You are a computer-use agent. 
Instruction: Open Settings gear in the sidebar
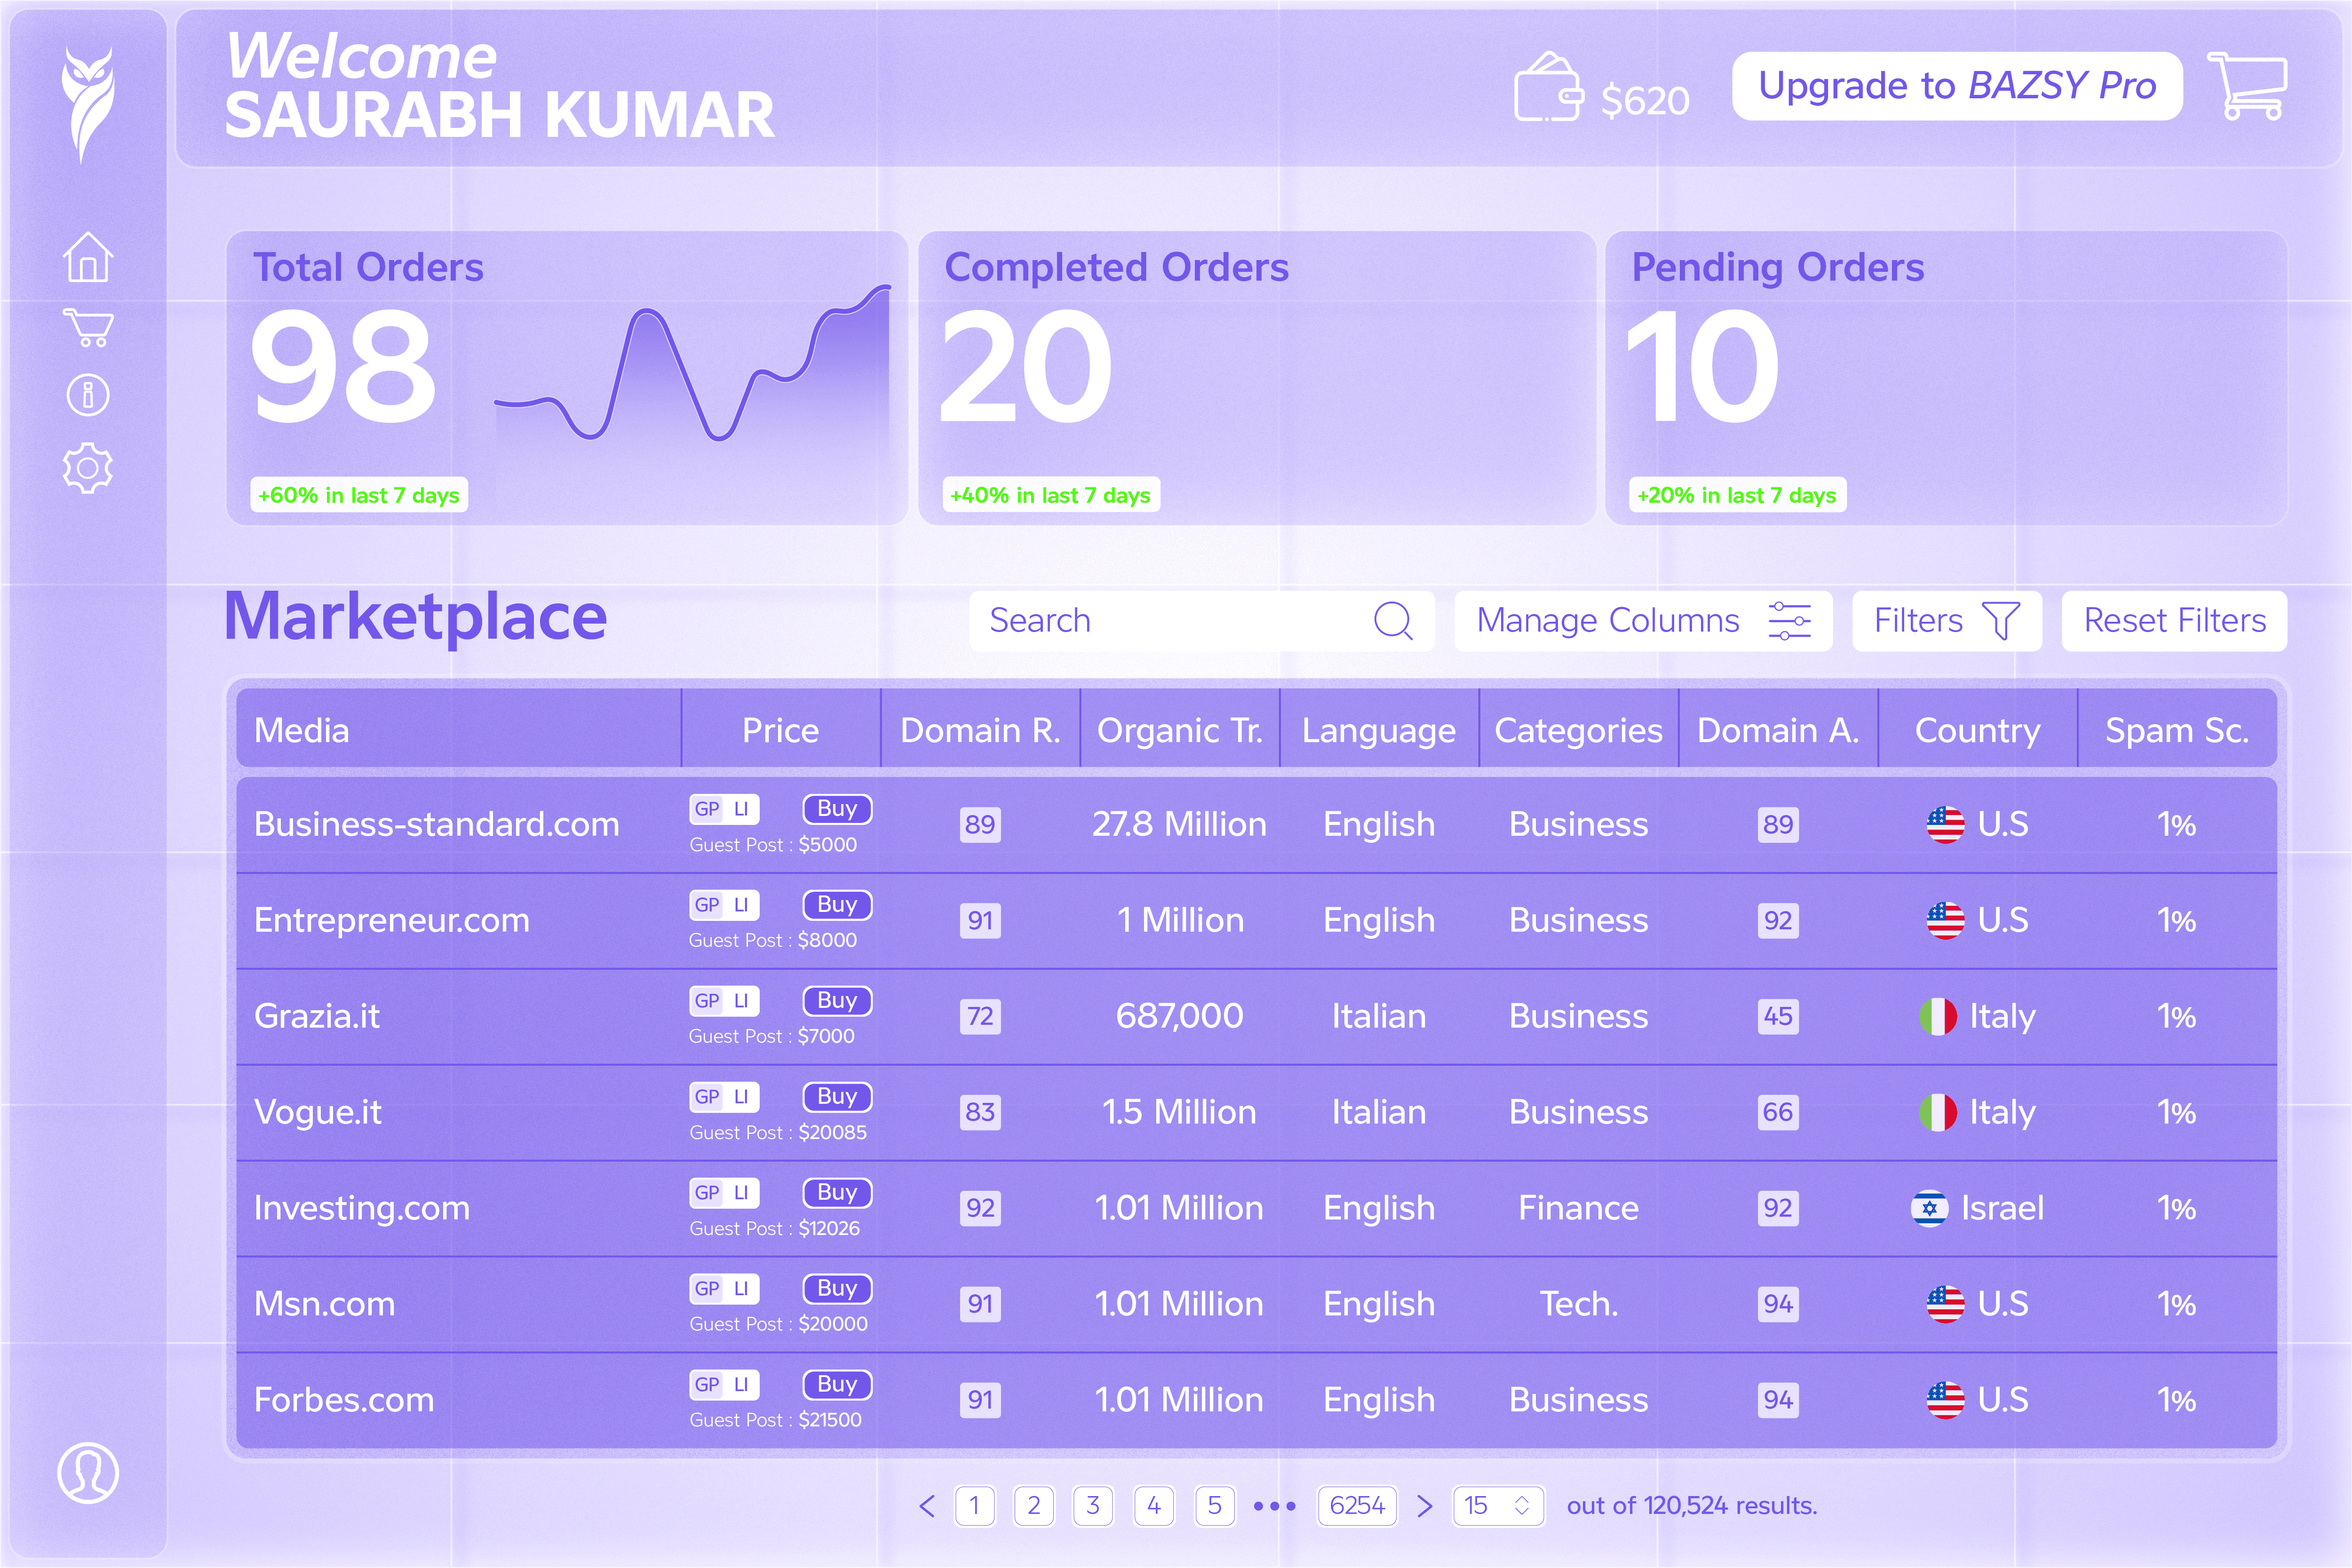[88, 468]
